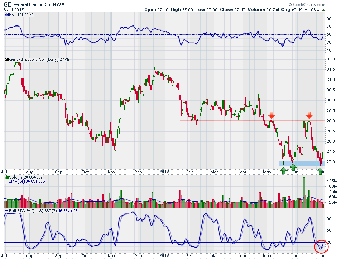Screen dimensions: 341x262
Task: Click the 70 level on RSI axis
Action: click(x=329, y=27)
